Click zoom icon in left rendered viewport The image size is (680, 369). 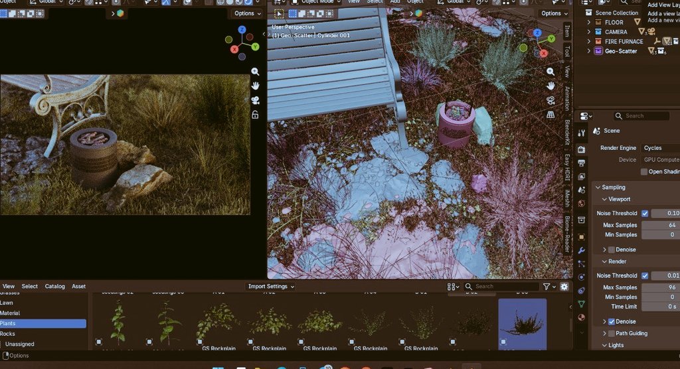255,72
